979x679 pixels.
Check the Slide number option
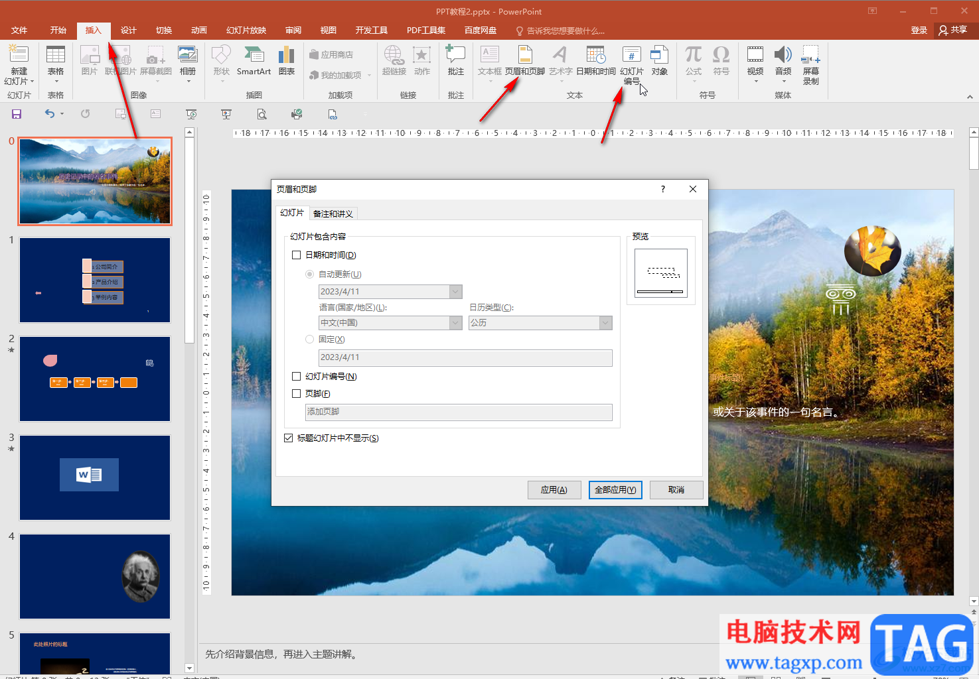click(297, 377)
